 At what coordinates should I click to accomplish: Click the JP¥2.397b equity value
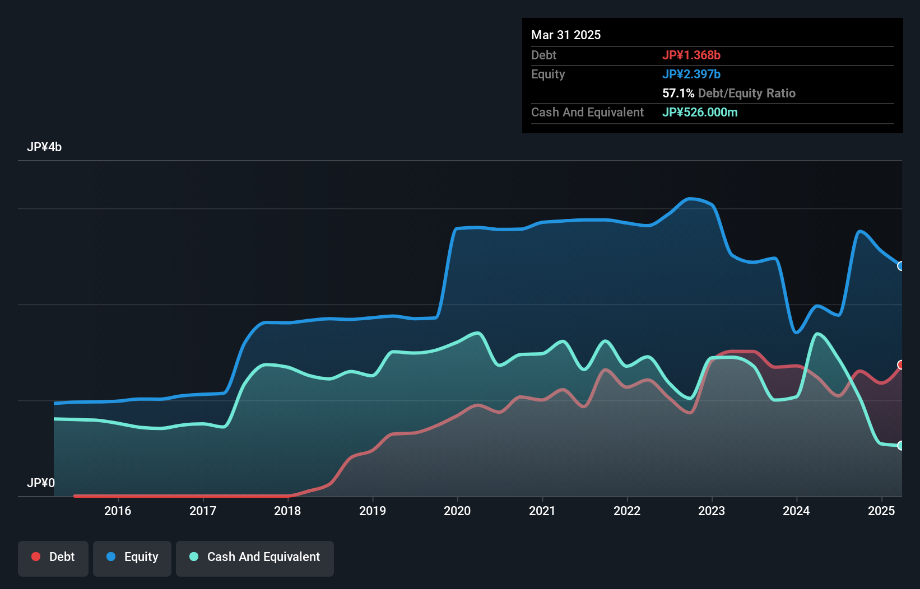(x=691, y=74)
